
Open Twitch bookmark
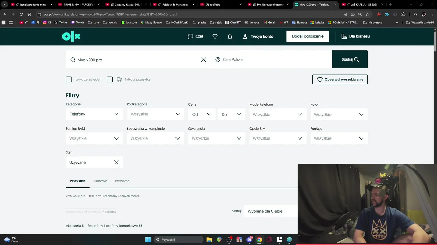(77, 22)
